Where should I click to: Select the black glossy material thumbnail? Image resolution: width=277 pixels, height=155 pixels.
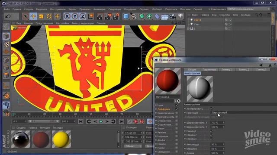21,139
